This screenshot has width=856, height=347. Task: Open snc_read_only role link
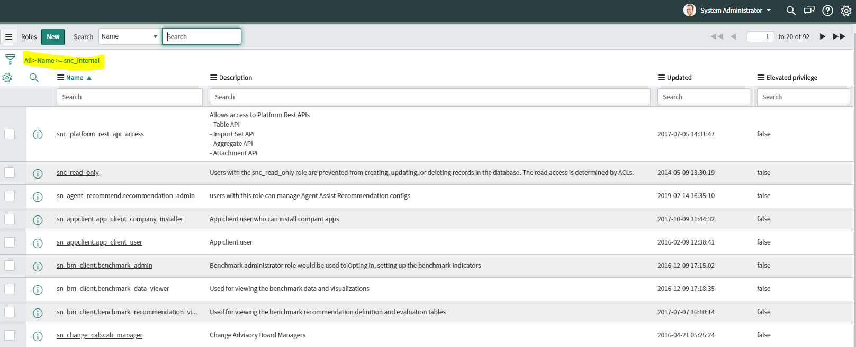[78, 173]
